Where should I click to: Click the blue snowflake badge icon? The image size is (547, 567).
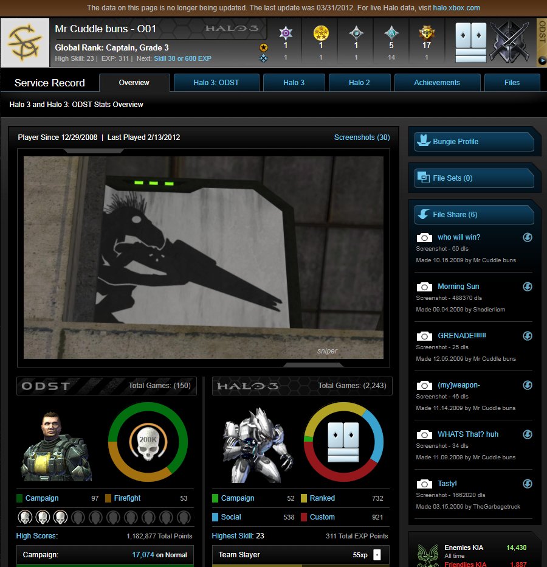pyautogui.click(x=264, y=58)
